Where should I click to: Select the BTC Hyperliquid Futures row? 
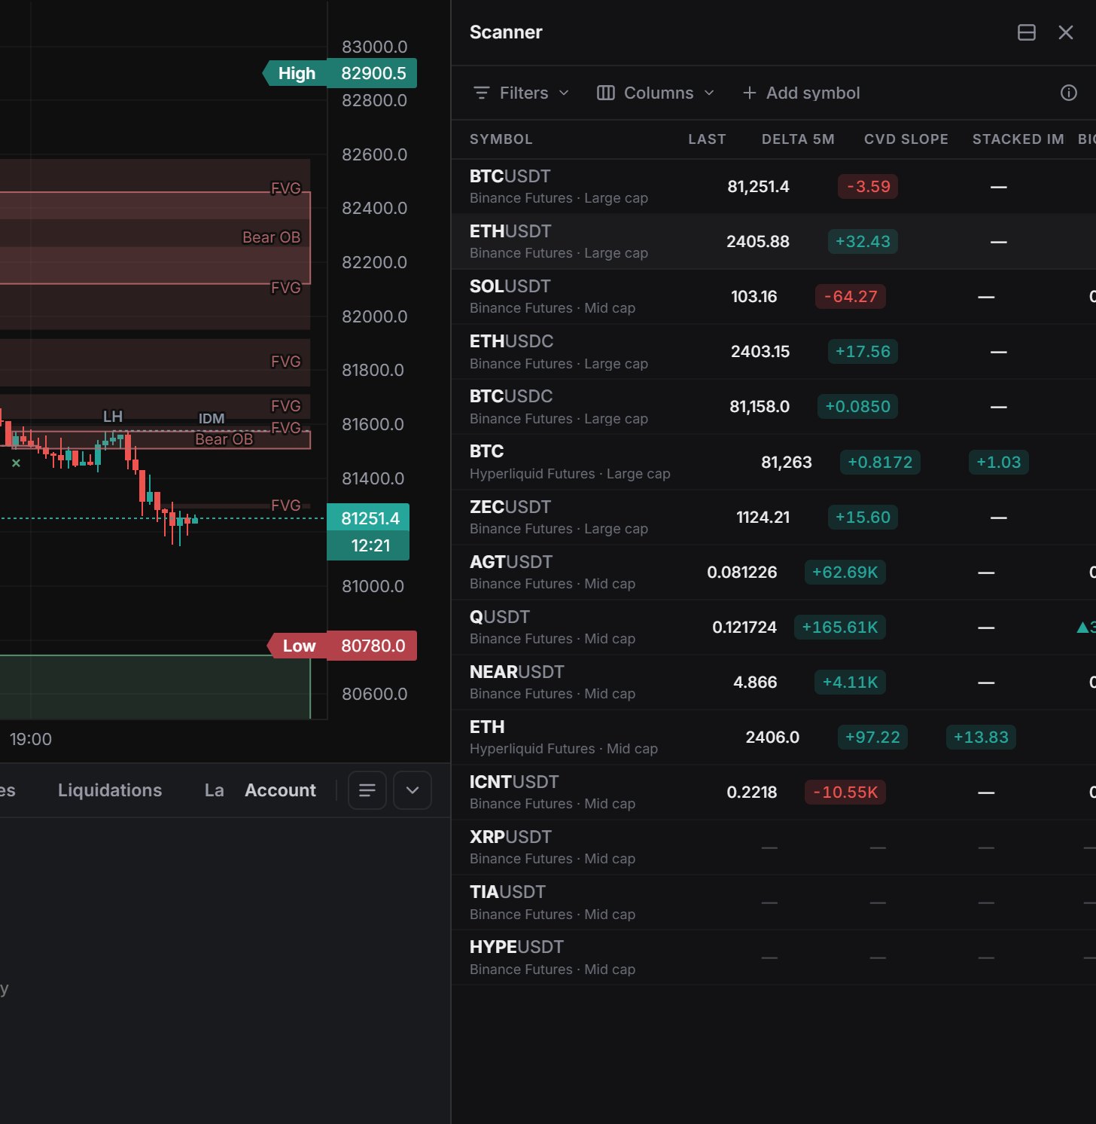(x=774, y=462)
